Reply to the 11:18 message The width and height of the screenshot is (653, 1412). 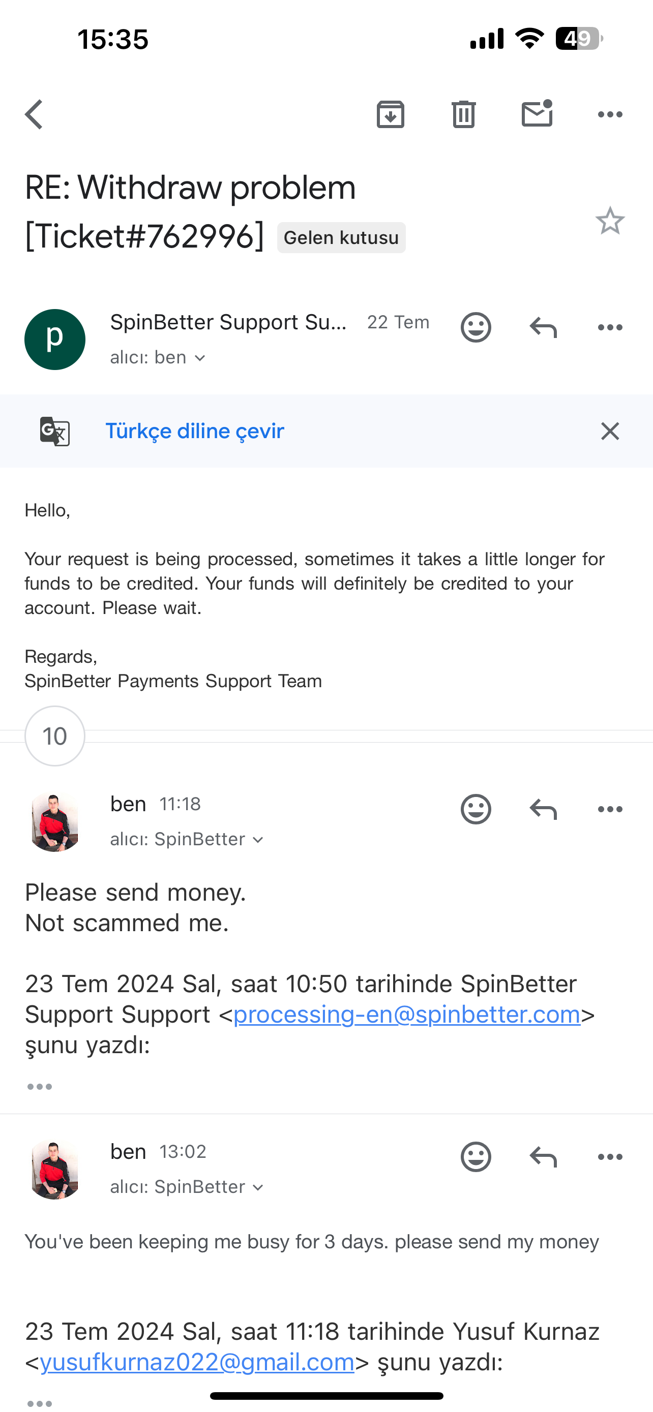[x=543, y=810]
